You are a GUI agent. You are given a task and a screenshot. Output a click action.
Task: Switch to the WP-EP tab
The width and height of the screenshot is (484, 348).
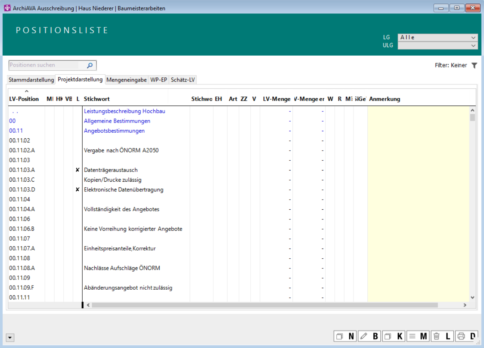(159, 80)
